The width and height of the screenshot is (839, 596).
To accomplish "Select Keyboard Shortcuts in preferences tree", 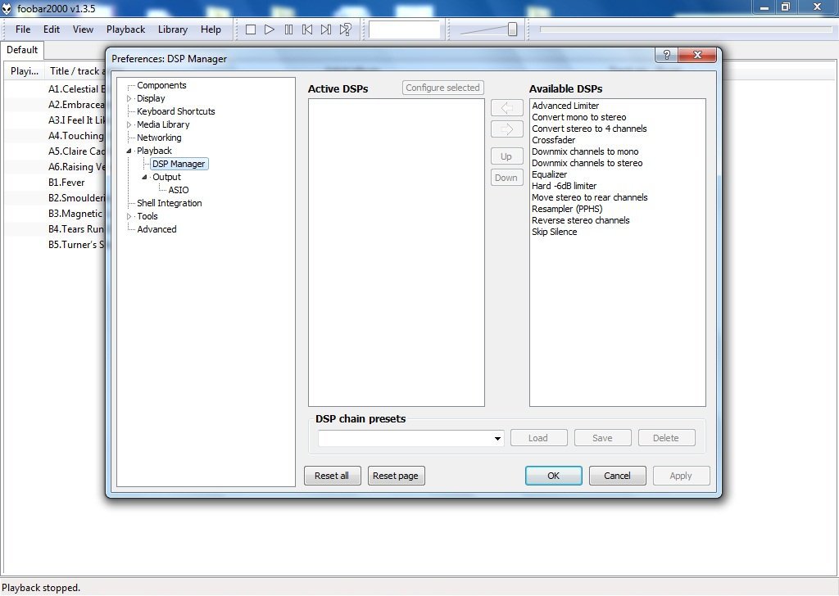I will 176,111.
